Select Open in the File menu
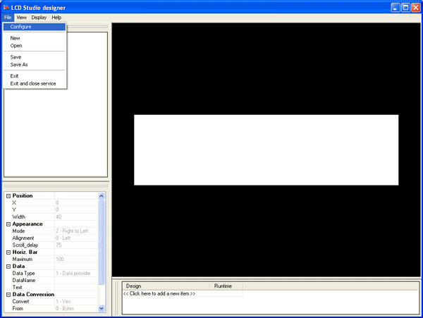The image size is (423, 318). 35,46
